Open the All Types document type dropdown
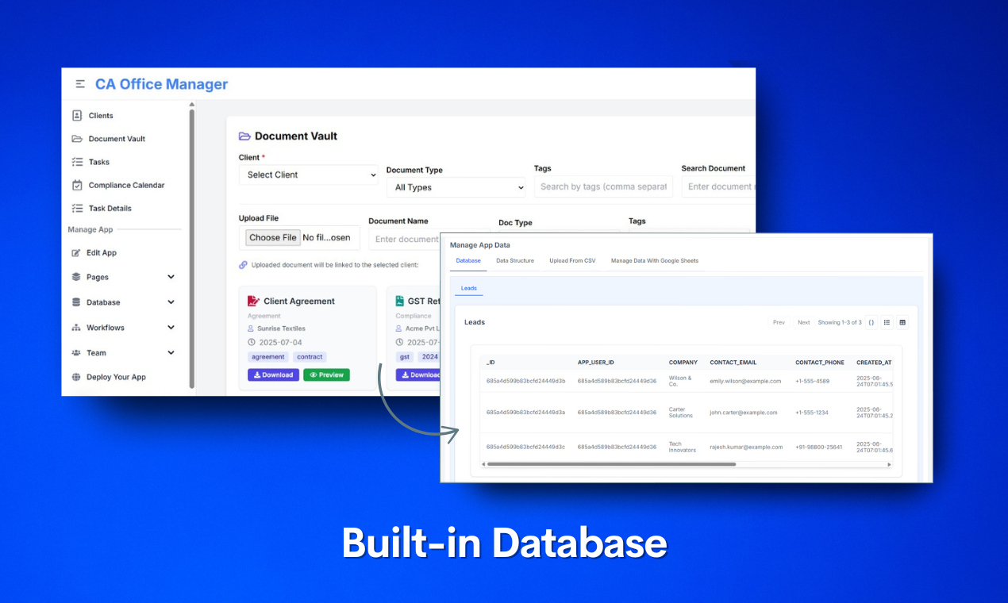Viewport: 1008px width, 603px height. coord(456,187)
